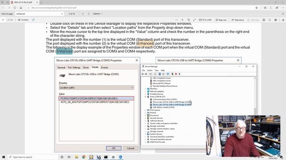Screen dimensions: 286x160
Task: Open View menu in Device Manager
Action: point(156,70)
